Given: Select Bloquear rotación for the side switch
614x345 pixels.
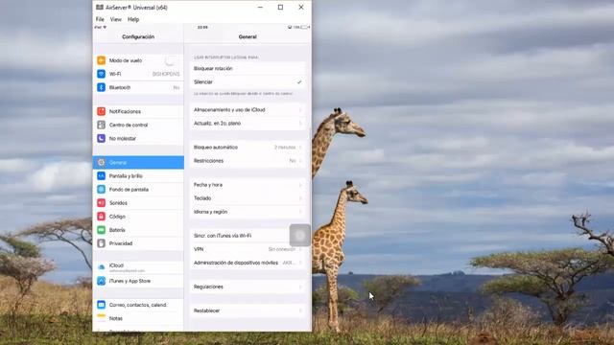Looking at the screenshot, I should [248, 68].
